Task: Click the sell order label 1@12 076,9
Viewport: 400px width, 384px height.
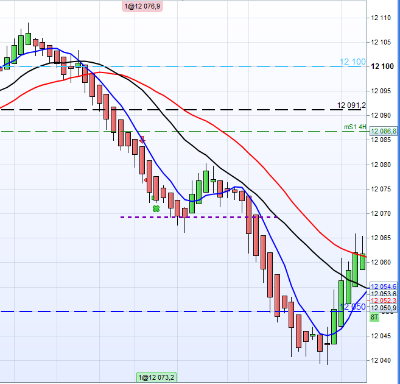Action: [142, 6]
